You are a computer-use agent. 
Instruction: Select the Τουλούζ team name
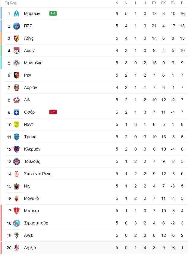point(32,161)
